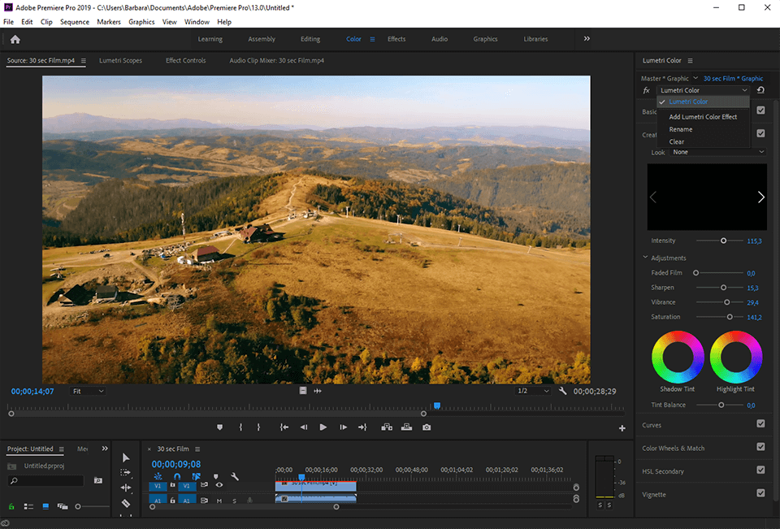The image size is (780, 529).
Task: Select Add Lumetri Color Effect menu entry
Action: (704, 116)
